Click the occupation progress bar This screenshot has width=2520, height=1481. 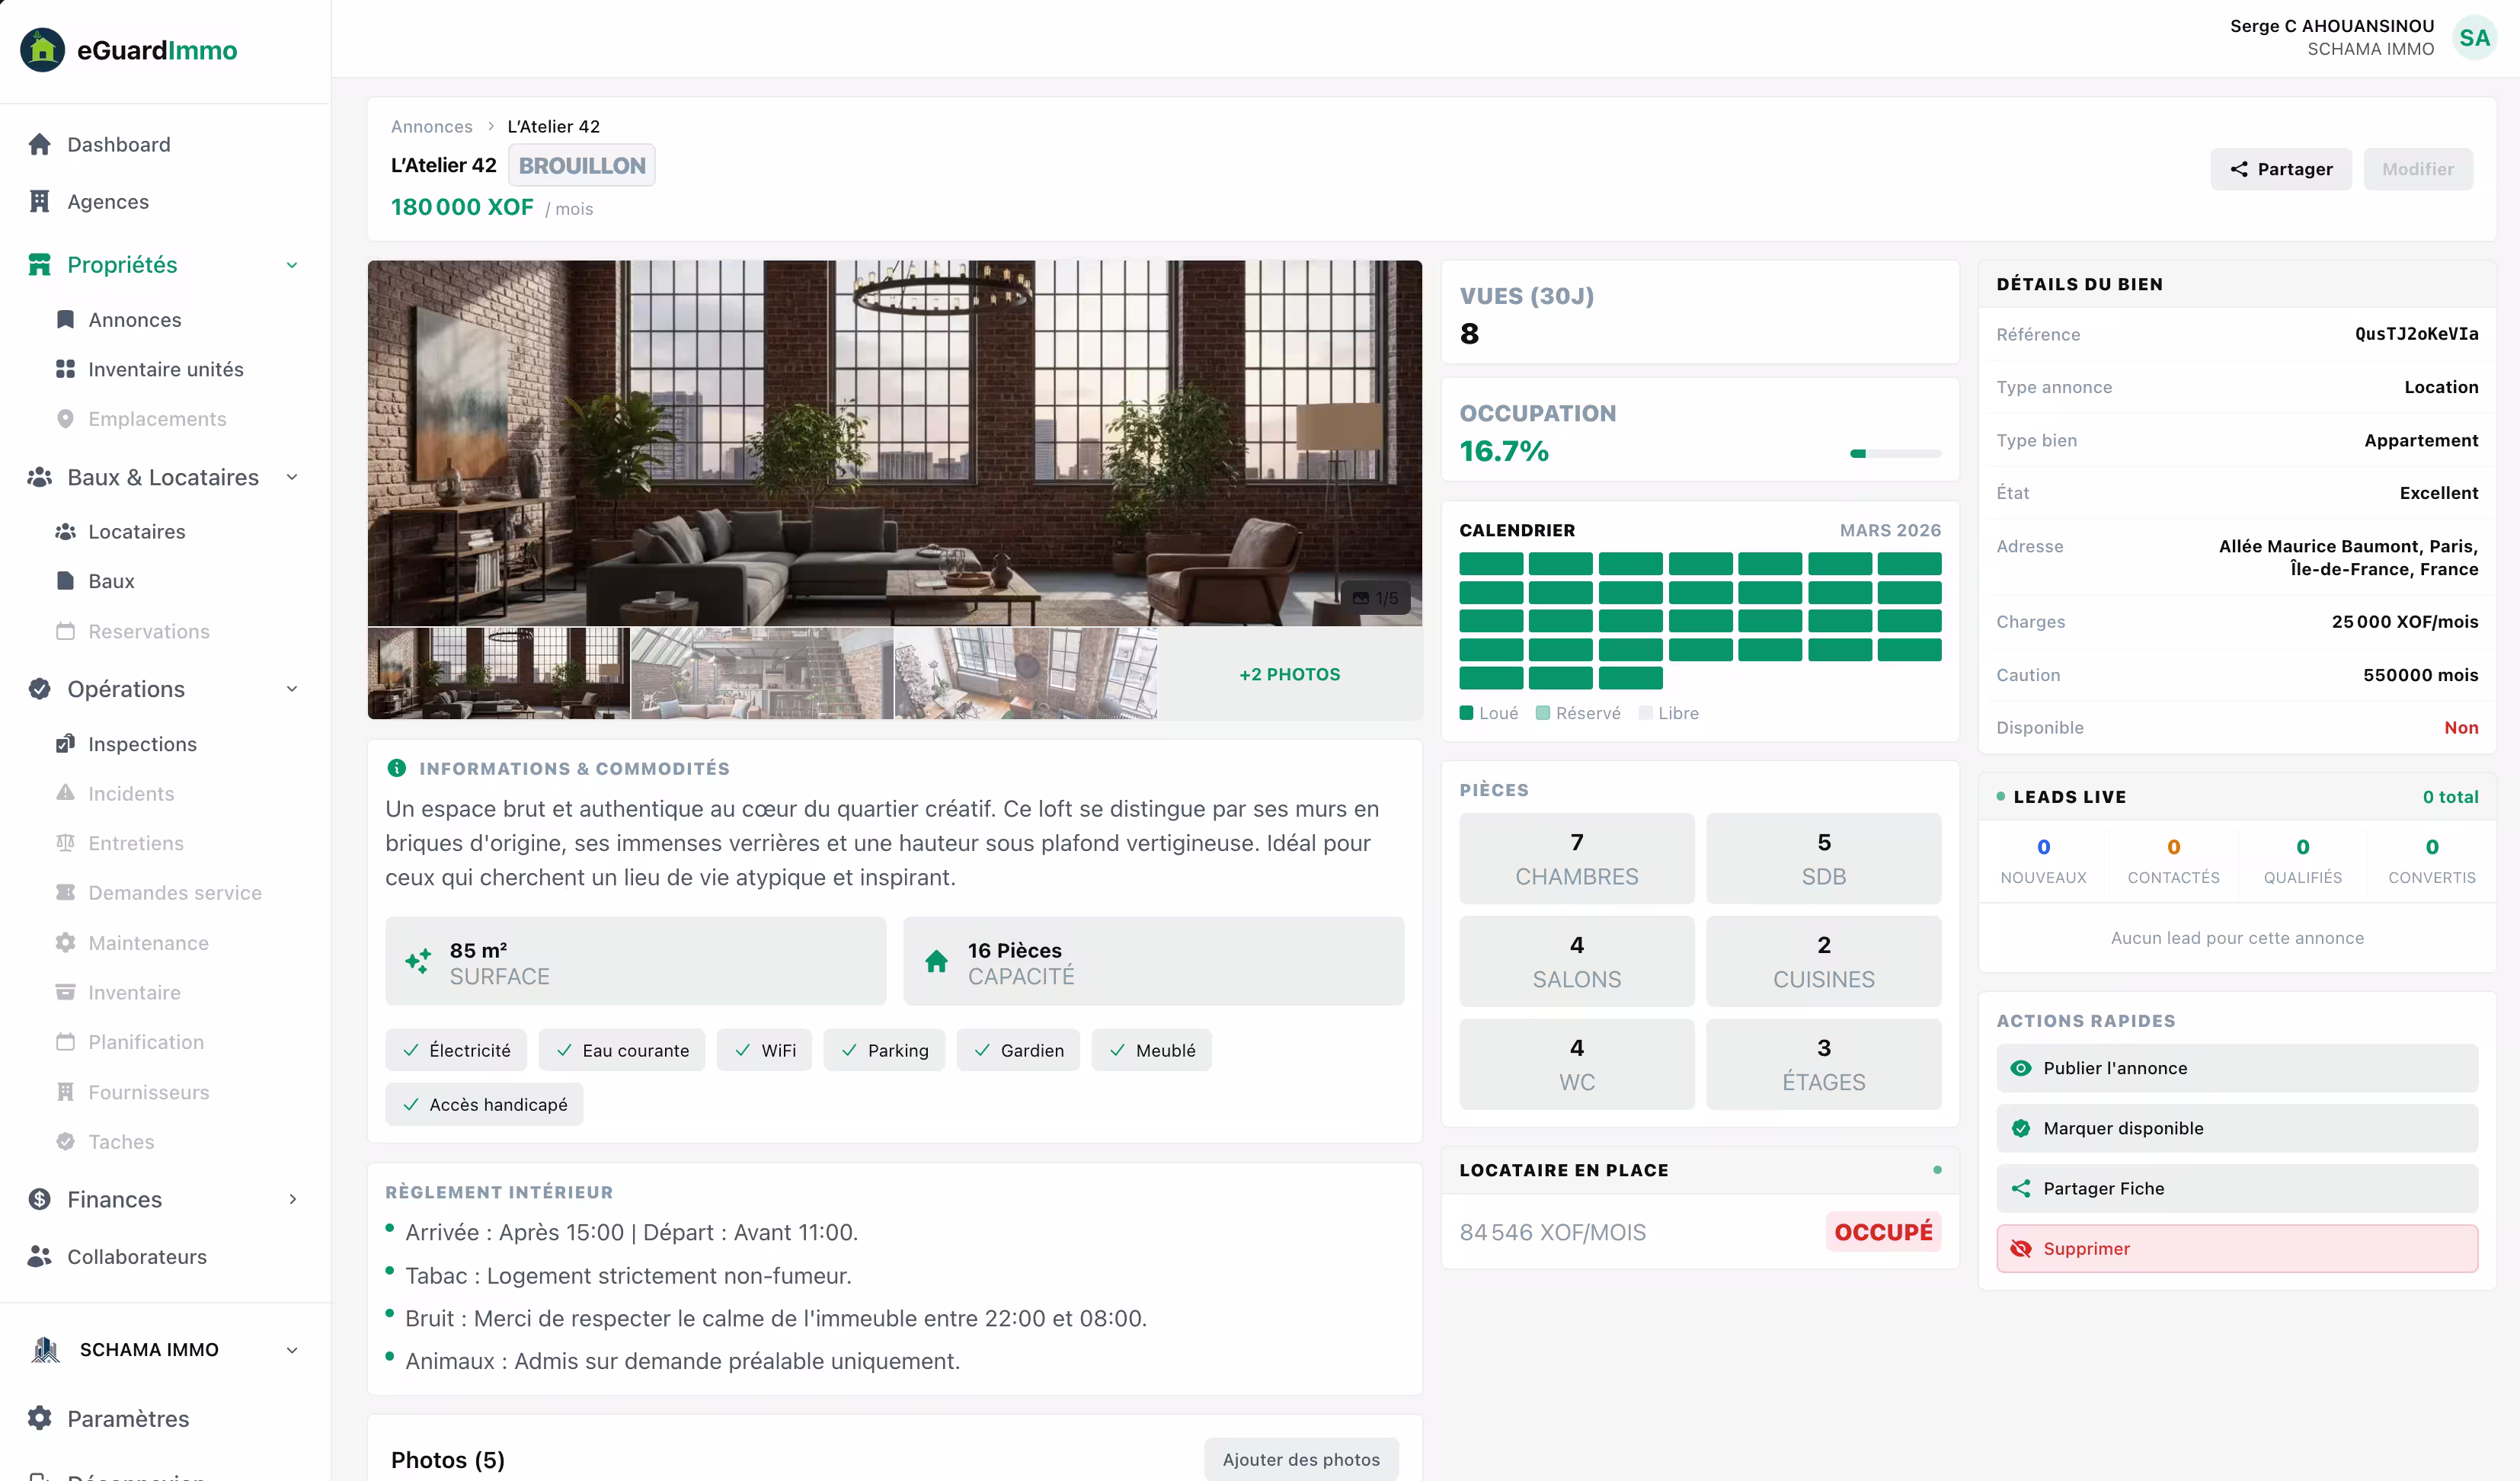coord(1895,453)
